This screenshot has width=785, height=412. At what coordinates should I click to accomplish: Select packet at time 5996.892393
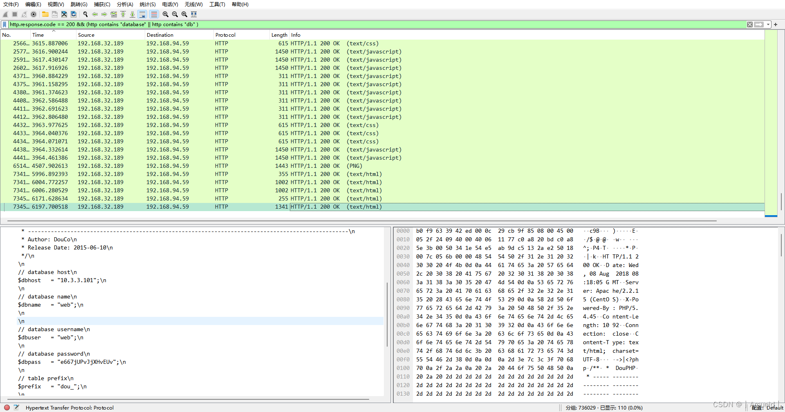[382, 174]
